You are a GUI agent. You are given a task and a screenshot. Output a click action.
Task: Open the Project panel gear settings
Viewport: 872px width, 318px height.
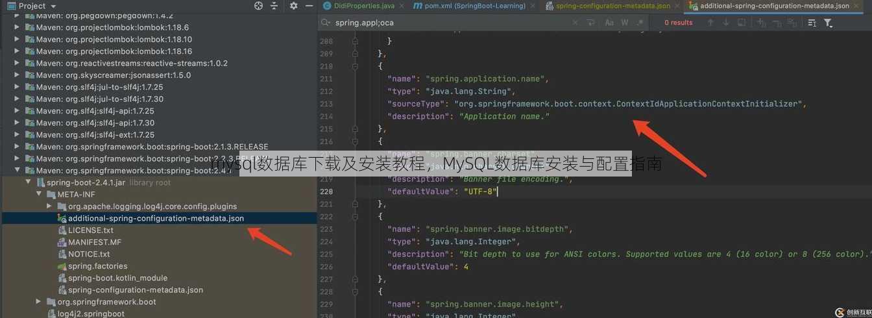coord(293,6)
